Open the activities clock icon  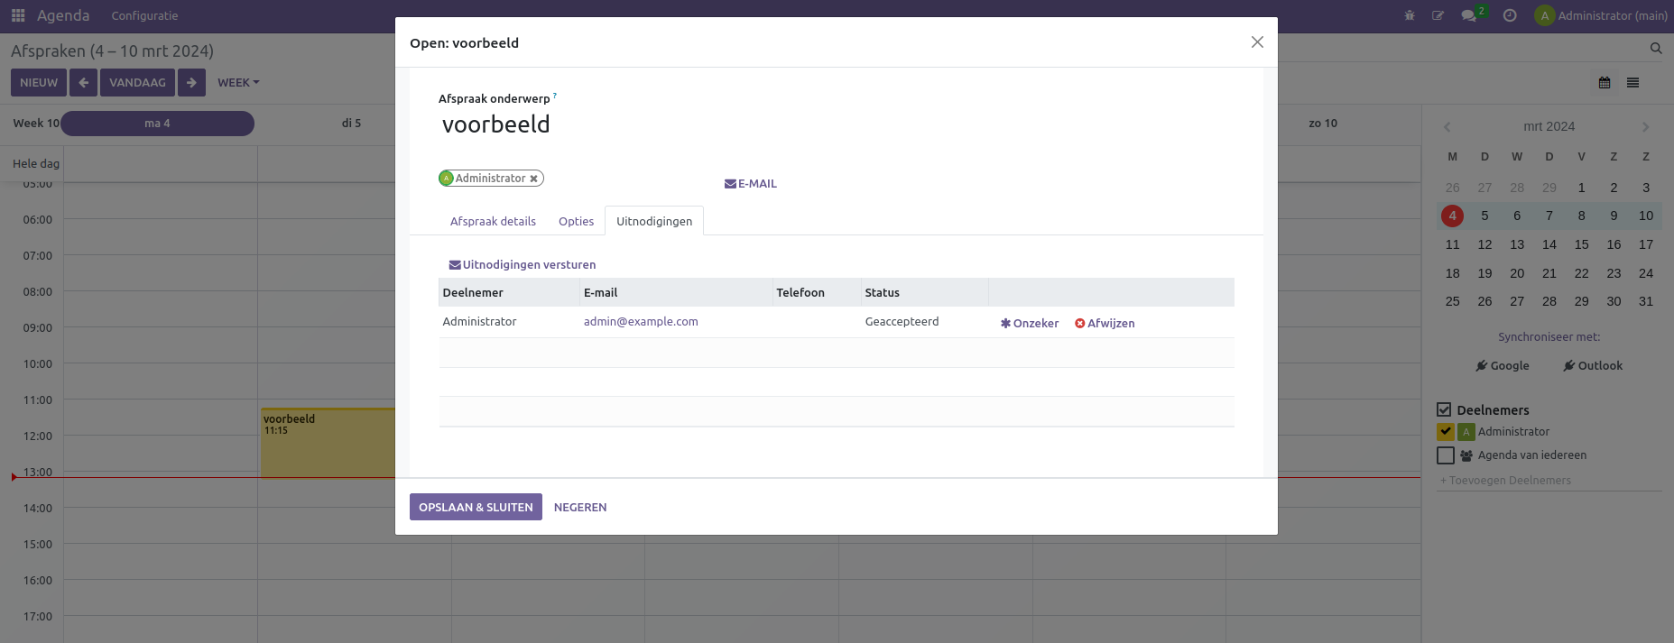(x=1510, y=15)
